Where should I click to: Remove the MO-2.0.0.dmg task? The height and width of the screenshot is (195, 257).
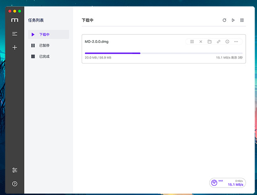click(x=200, y=42)
